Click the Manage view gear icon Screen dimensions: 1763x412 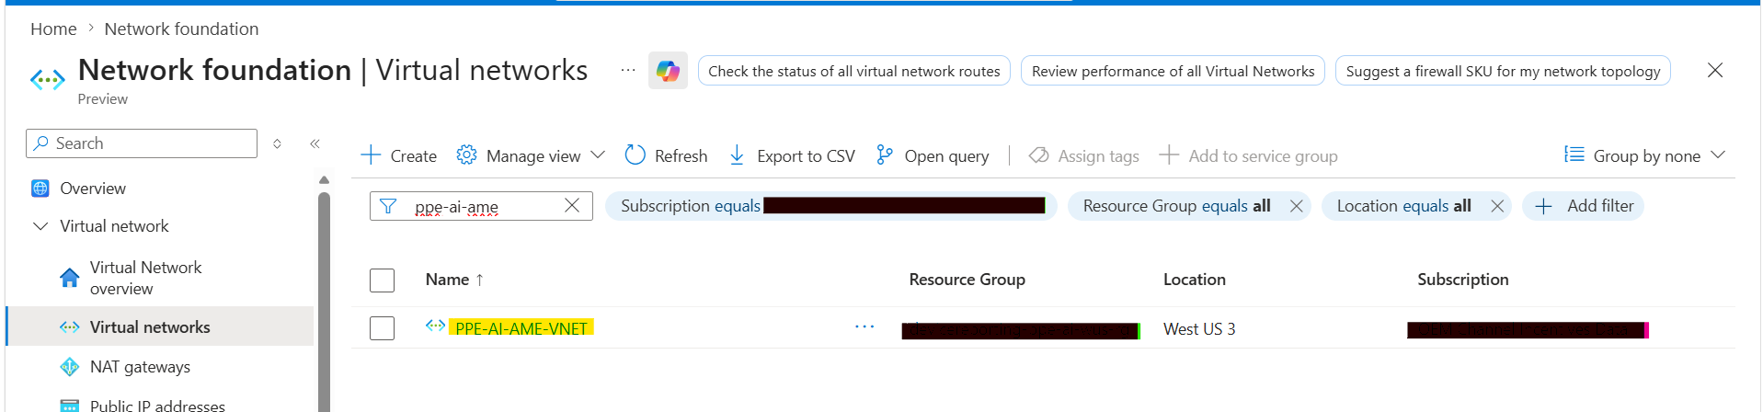tap(466, 154)
